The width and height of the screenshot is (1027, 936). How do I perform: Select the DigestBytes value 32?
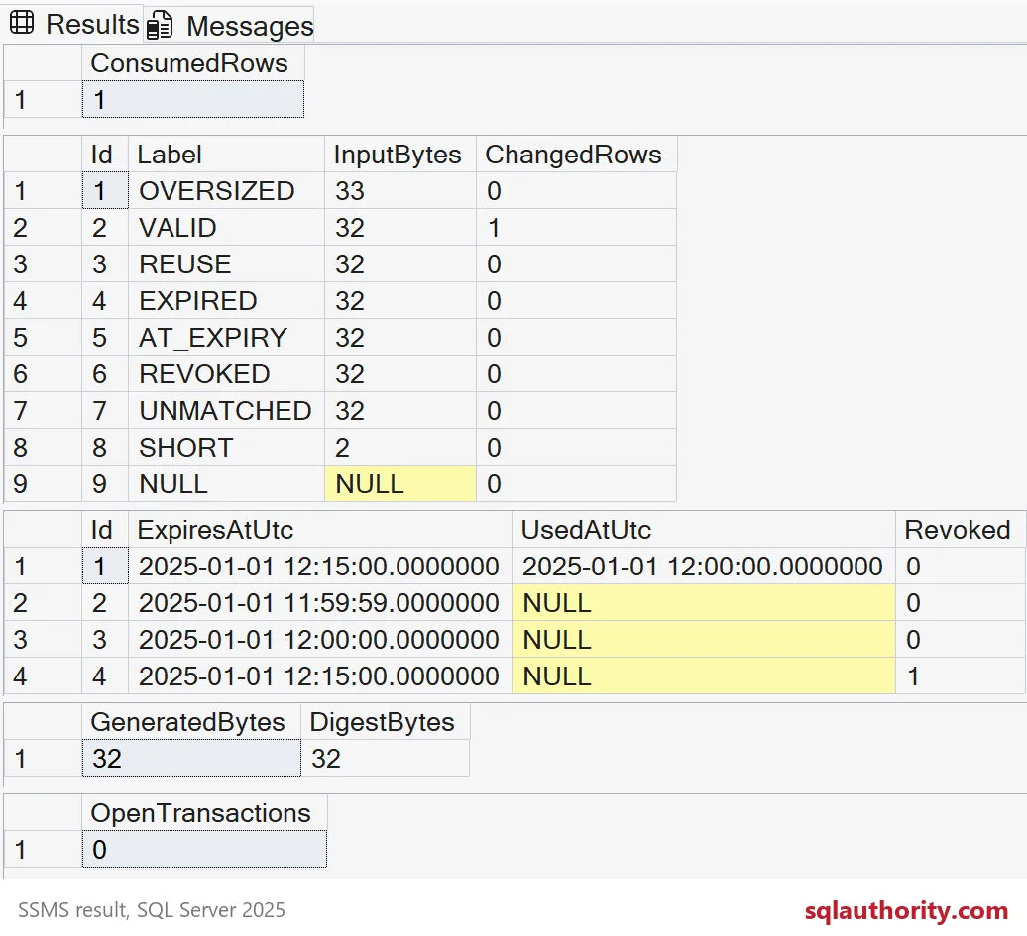pyautogui.click(x=385, y=758)
